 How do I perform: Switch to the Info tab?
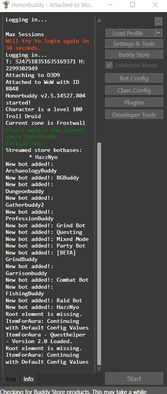tap(29, 379)
